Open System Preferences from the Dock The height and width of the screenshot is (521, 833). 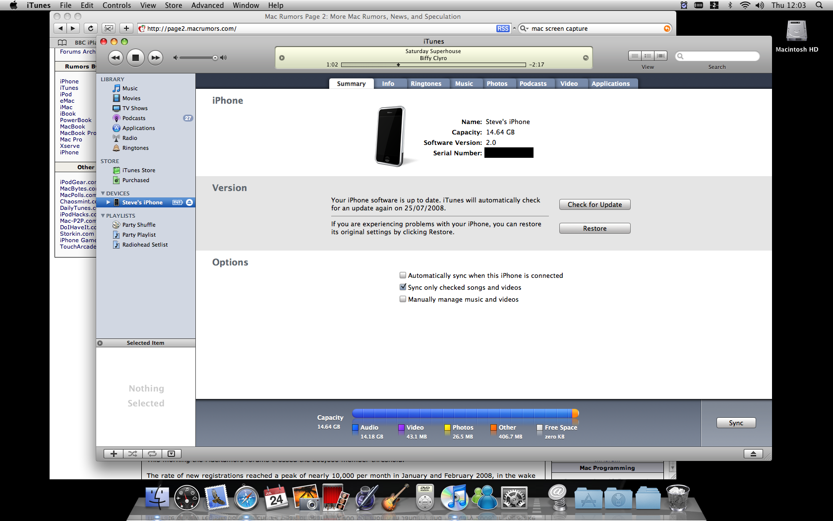point(514,498)
